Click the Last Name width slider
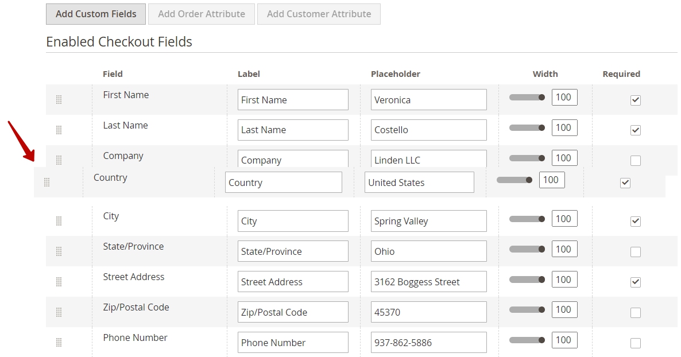The image size is (681, 357). (x=527, y=127)
